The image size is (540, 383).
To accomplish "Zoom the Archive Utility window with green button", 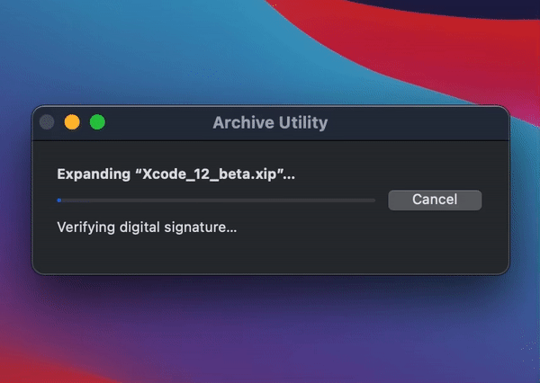I will pos(97,122).
